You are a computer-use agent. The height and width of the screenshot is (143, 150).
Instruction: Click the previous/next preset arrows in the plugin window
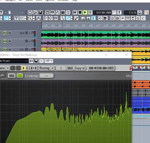point(31,61)
